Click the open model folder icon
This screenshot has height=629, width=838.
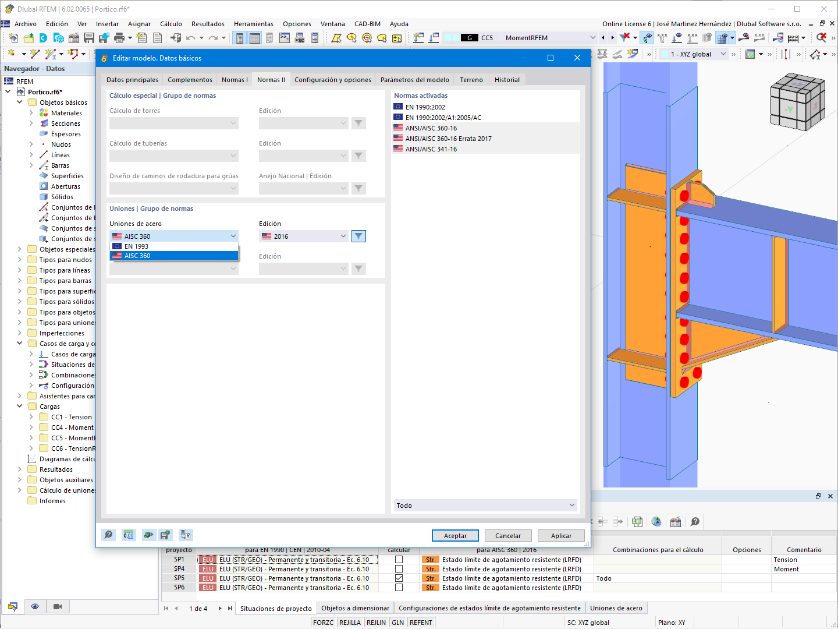point(29,38)
